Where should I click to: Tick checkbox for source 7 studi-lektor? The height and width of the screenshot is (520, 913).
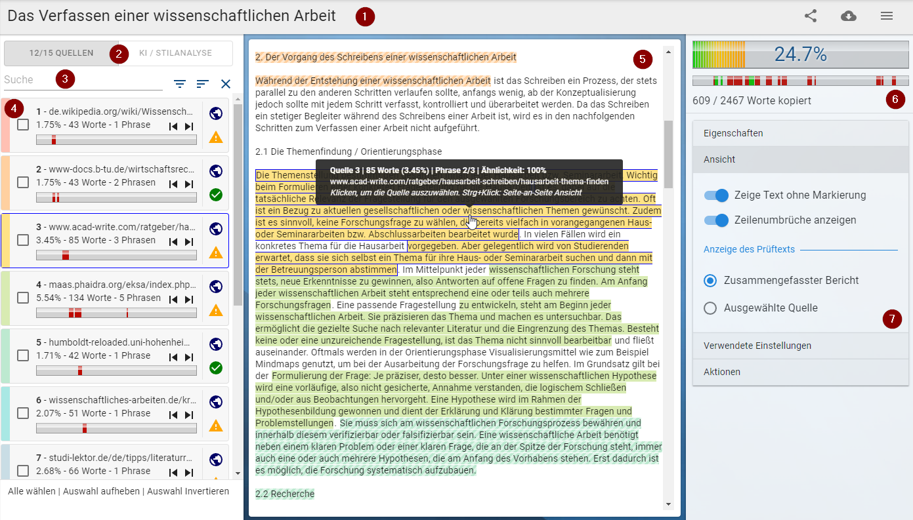[23, 471]
